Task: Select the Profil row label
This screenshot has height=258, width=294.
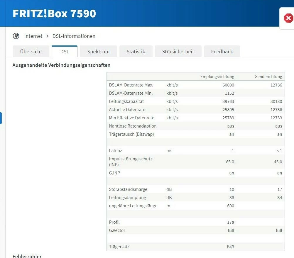Action: click(114, 222)
